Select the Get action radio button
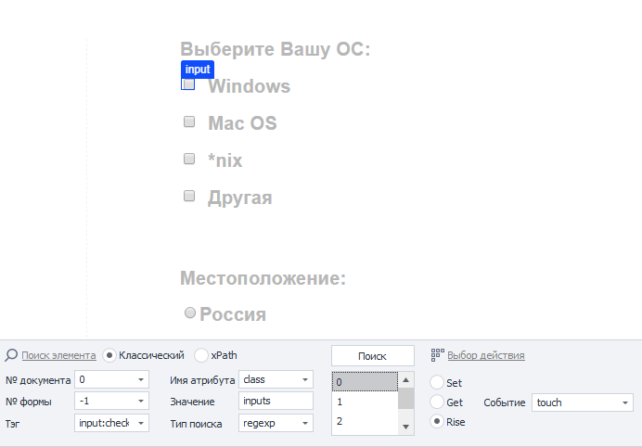The height and width of the screenshot is (447, 642). click(x=437, y=402)
